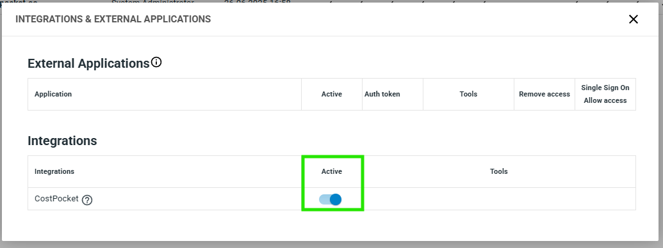Select Integrations column header in lower table
The height and width of the screenshot is (248, 663).
pyautogui.click(x=54, y=171)
